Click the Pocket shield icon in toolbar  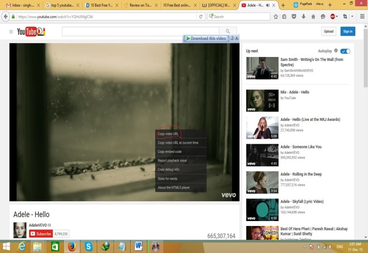click(294, 16)
